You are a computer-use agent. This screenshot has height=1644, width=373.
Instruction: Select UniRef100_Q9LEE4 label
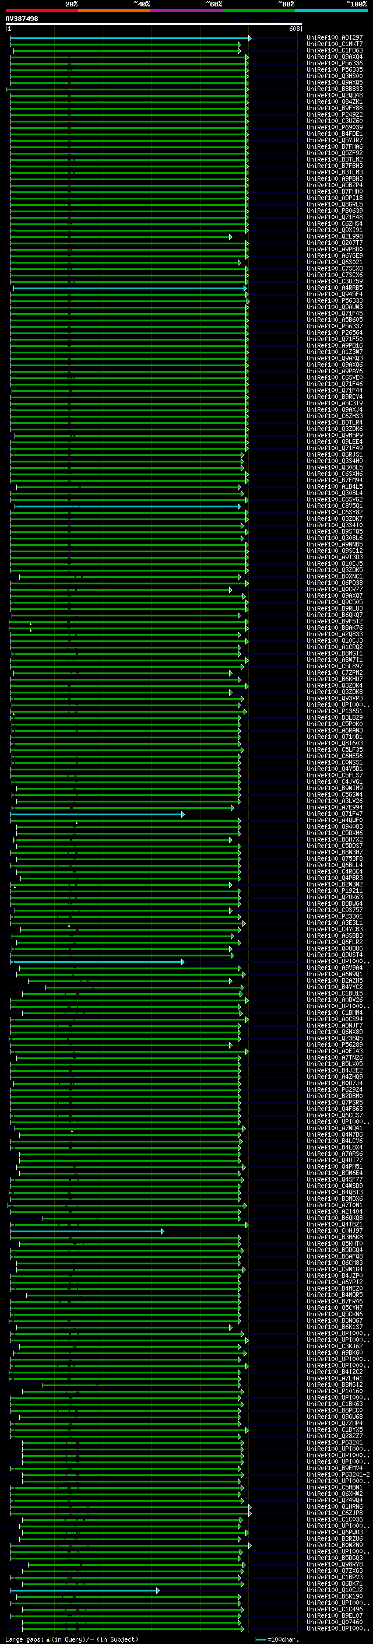pos(335,442)
